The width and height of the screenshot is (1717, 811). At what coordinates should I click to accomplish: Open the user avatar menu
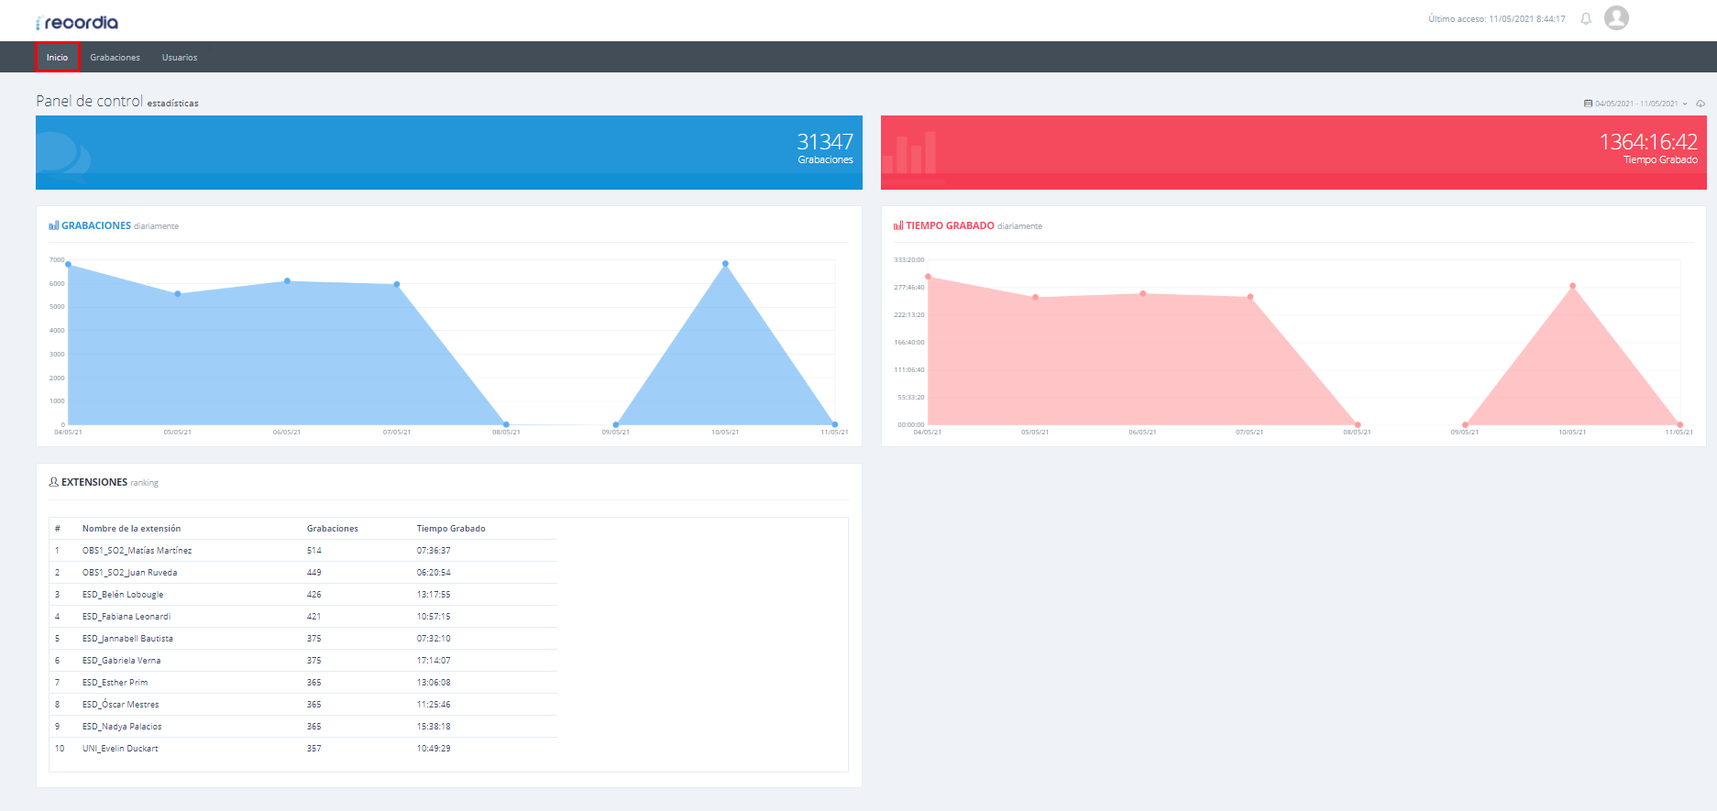click(x=1616, y=17)
